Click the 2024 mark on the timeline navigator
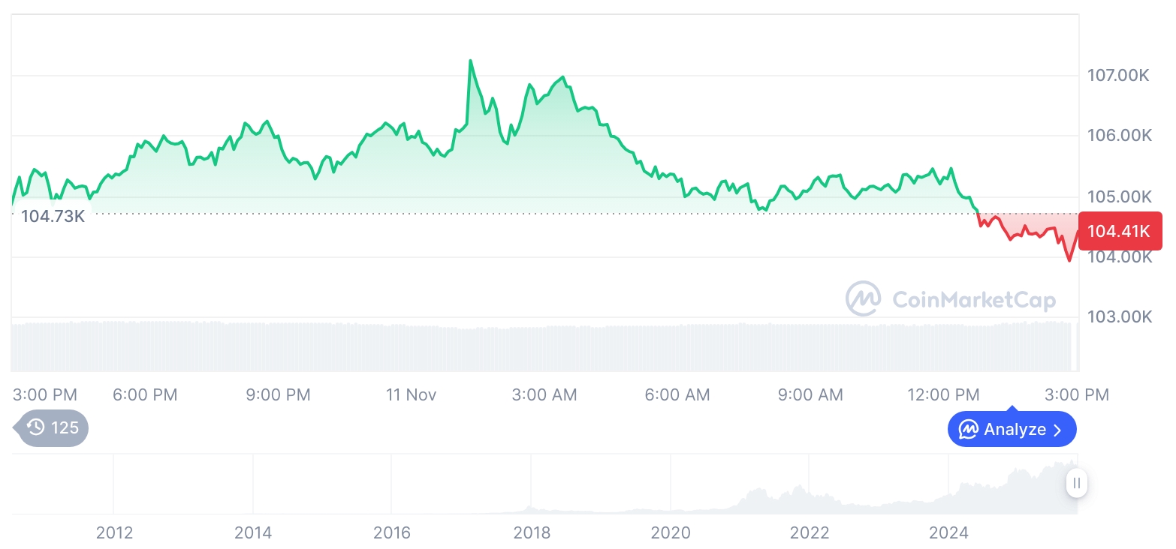1176x549 pixels. pos(948,533)
